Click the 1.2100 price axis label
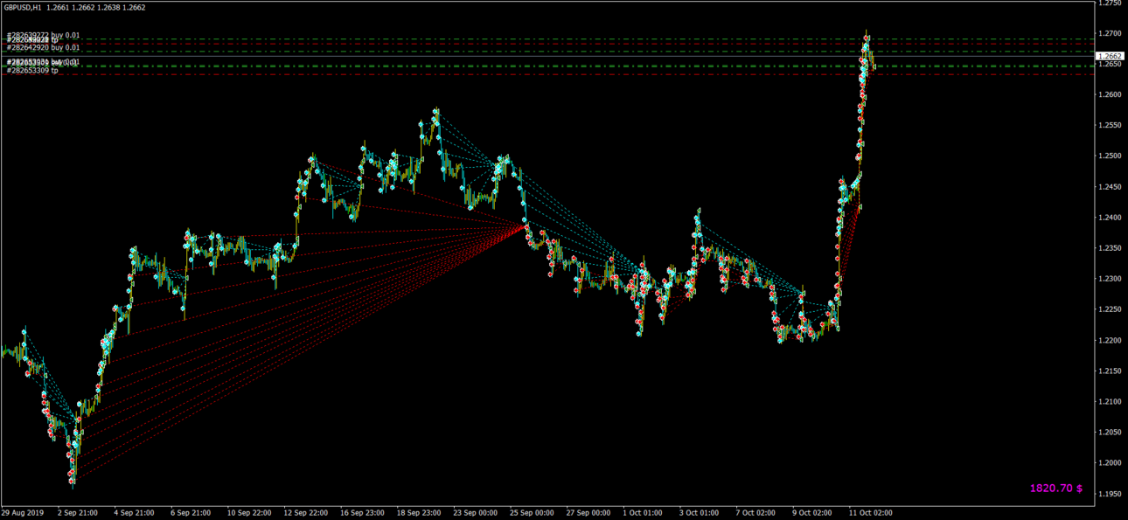Viewport: 1128px width, 520px height. (x=1111, y=402)
